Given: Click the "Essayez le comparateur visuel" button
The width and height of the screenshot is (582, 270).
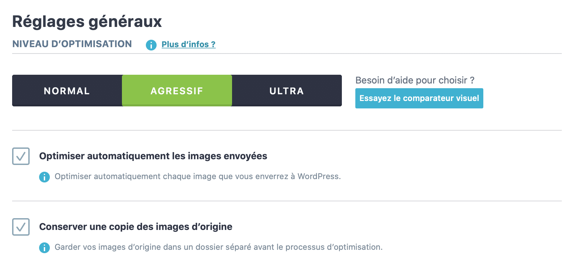Looking at the screenshot, I should [x=419, y=98].
